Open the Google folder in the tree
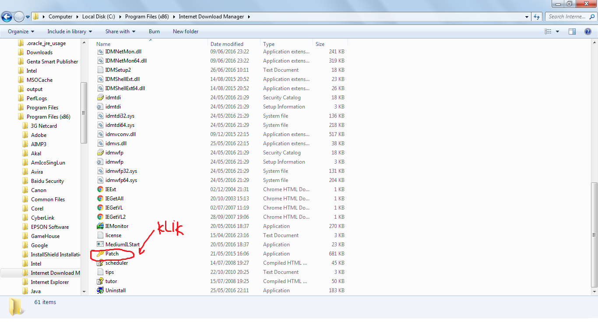598x336 pixels. [x=39, y=245]
